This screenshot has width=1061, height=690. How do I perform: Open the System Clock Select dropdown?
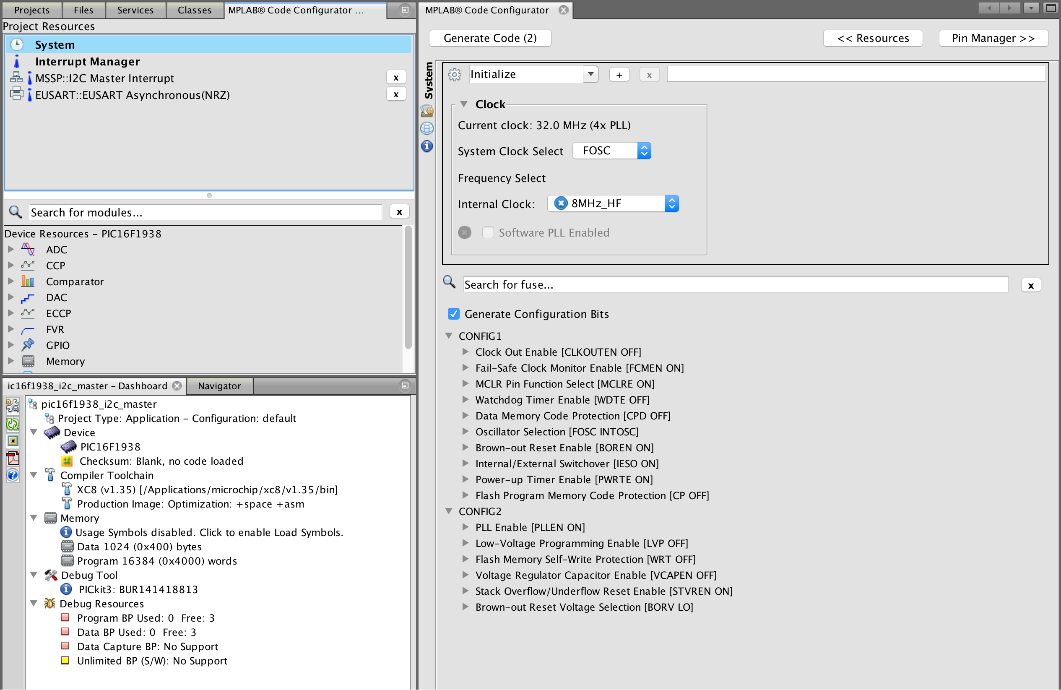(611, 151)
